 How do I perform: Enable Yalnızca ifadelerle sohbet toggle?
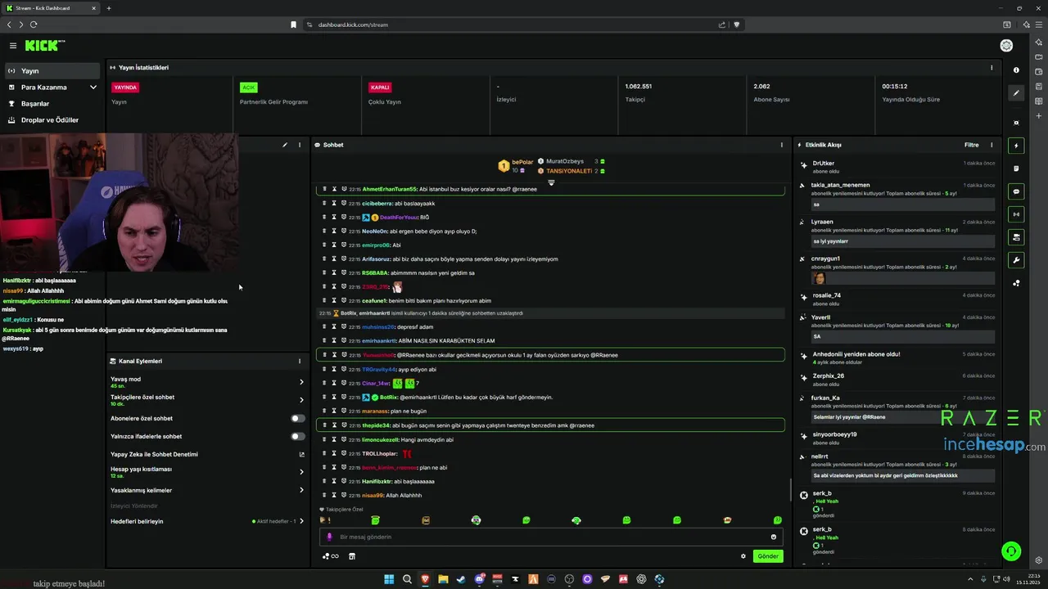(298, 436)
